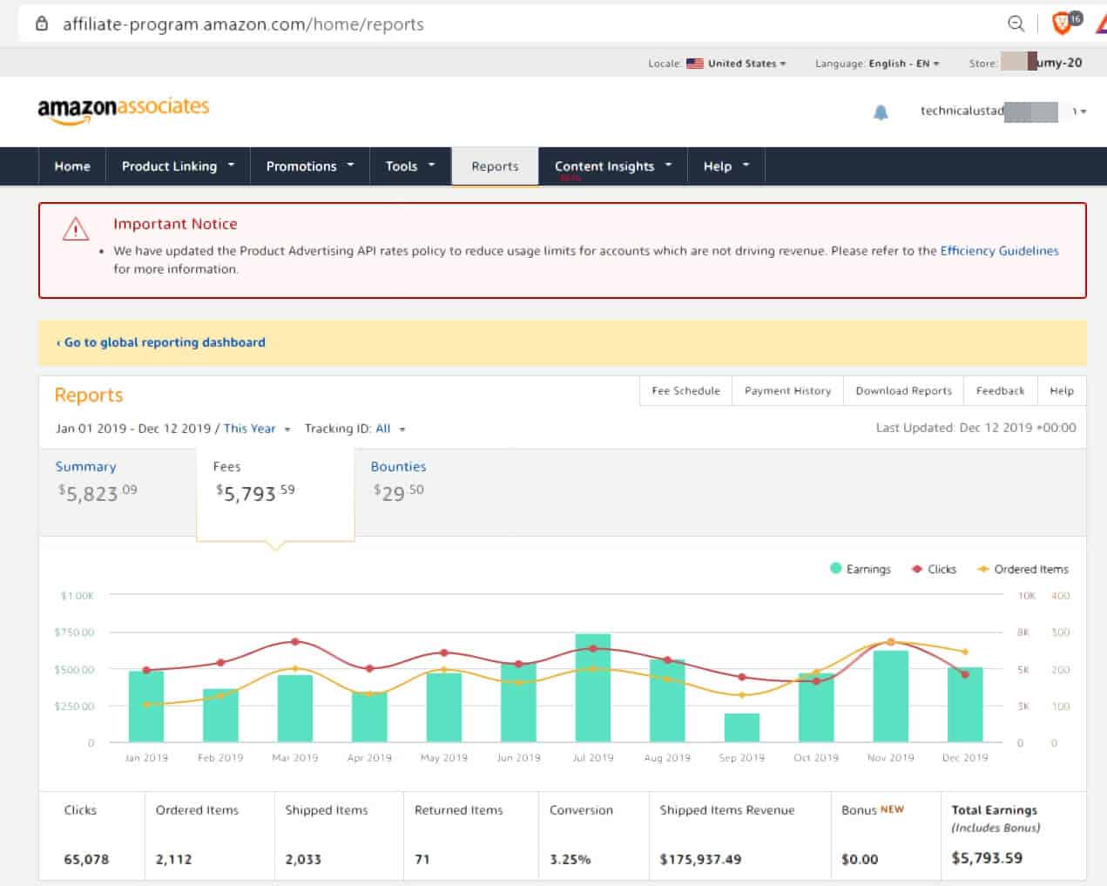Go to Home in navigation bar
1107x886 pixels.
pyautogui.click(x=72, y=166)
